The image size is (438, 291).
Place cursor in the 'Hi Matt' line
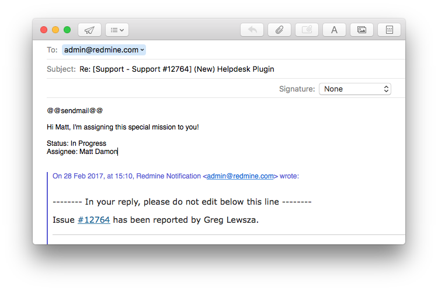123,127
